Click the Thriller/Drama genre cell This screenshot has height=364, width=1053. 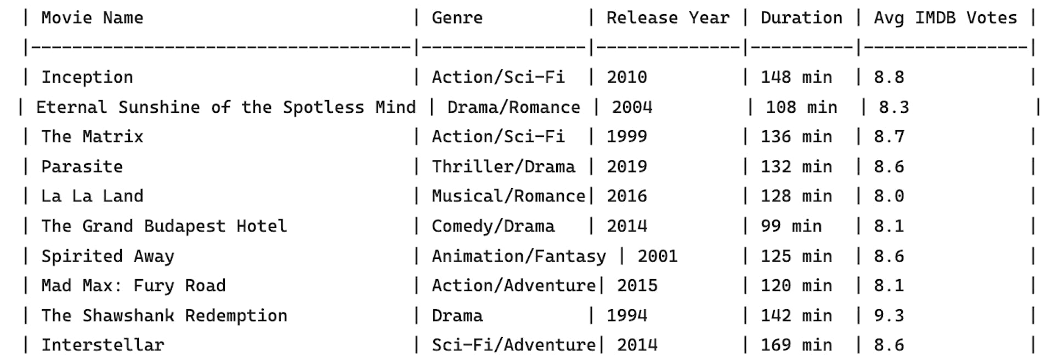pos(503,167)
